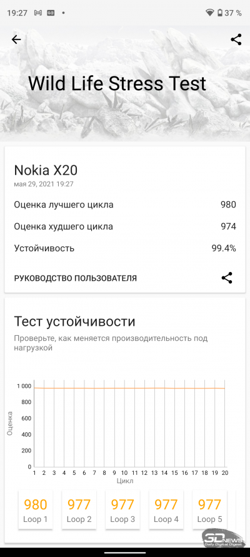Image resolution: width=250 pixels, height=557 pixels.
Task: Select the Loop 4 score card
Action: (x=166, y=510)
